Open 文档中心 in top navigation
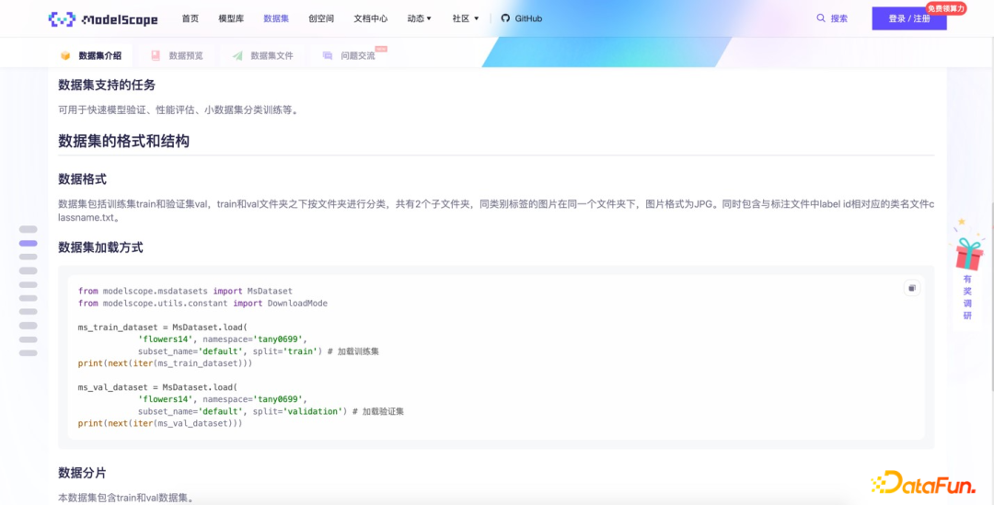The height and width of the screenshot is (505, 994). (371, 18)
